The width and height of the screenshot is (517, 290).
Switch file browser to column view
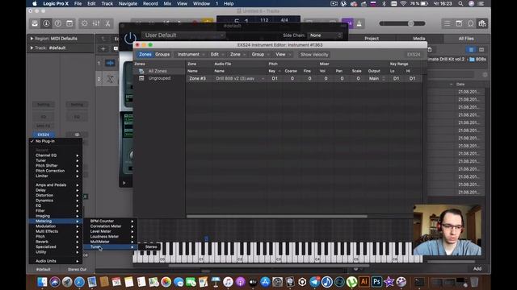point(481,50)
